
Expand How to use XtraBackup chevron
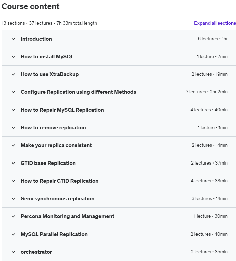tap(13, 74)
